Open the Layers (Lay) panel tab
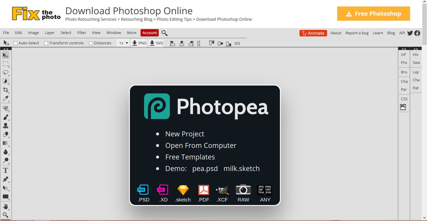The width and height of the screenshot is (427, 221). (x=416, y=72)
